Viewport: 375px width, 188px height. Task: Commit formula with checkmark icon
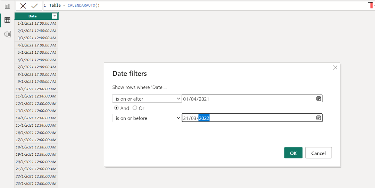coord(34,6)
